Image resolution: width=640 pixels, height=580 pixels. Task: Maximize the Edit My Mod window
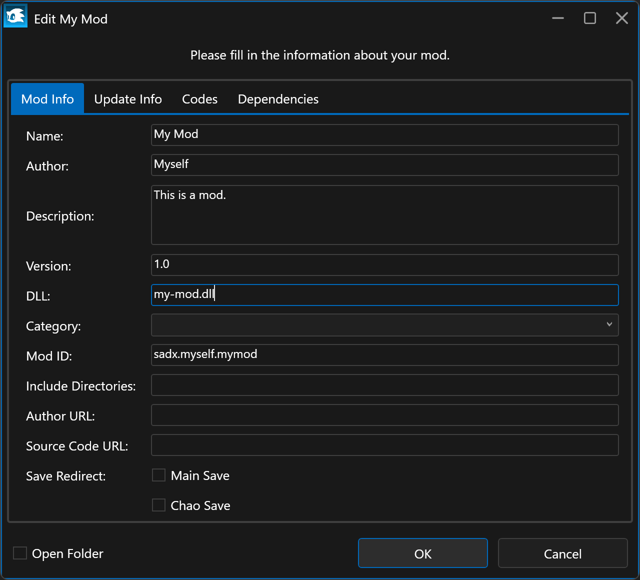pos(590,18)
